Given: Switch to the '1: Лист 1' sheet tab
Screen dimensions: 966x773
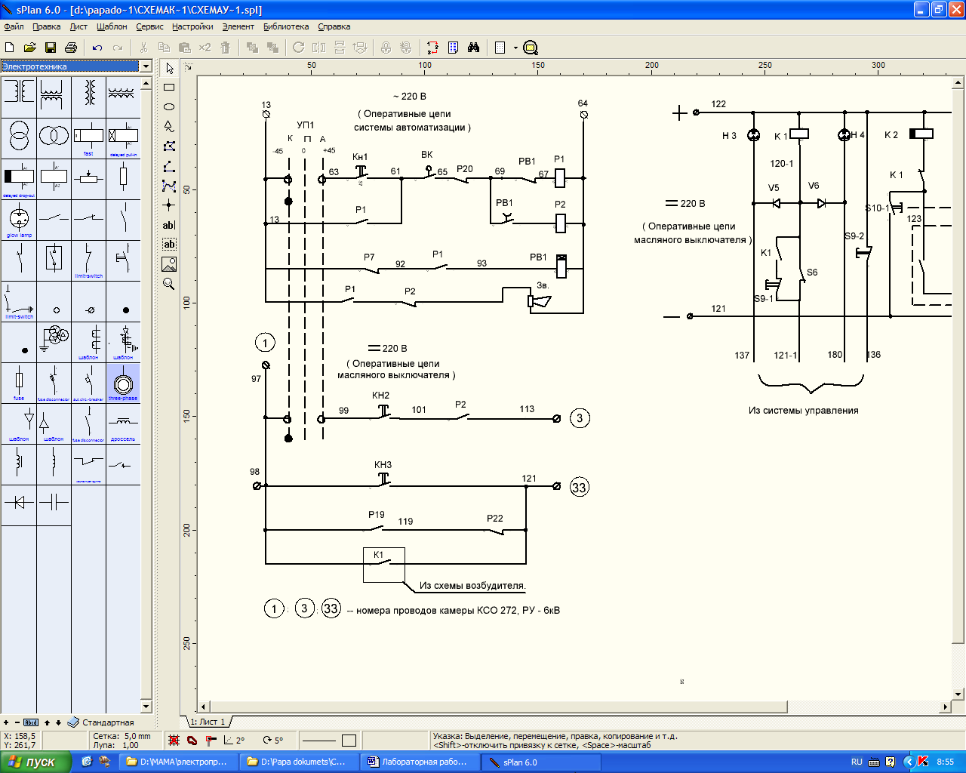Looking at the screenshot, I should (208, 722).
